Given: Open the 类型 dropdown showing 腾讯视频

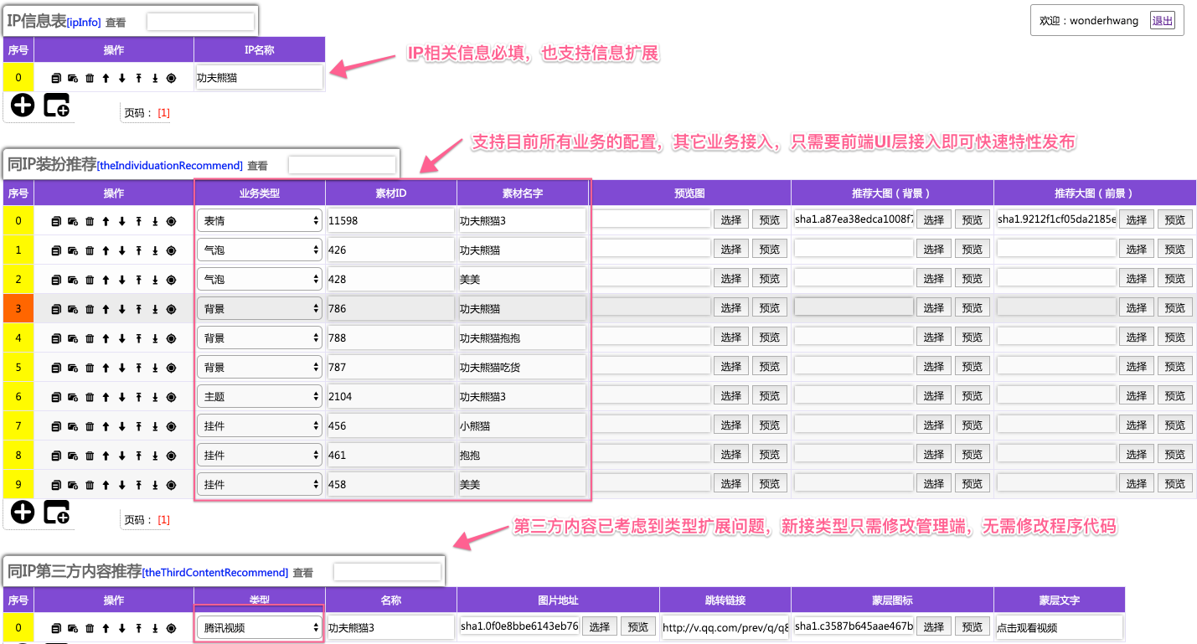Looking at the screenshot, I should 259,626.
